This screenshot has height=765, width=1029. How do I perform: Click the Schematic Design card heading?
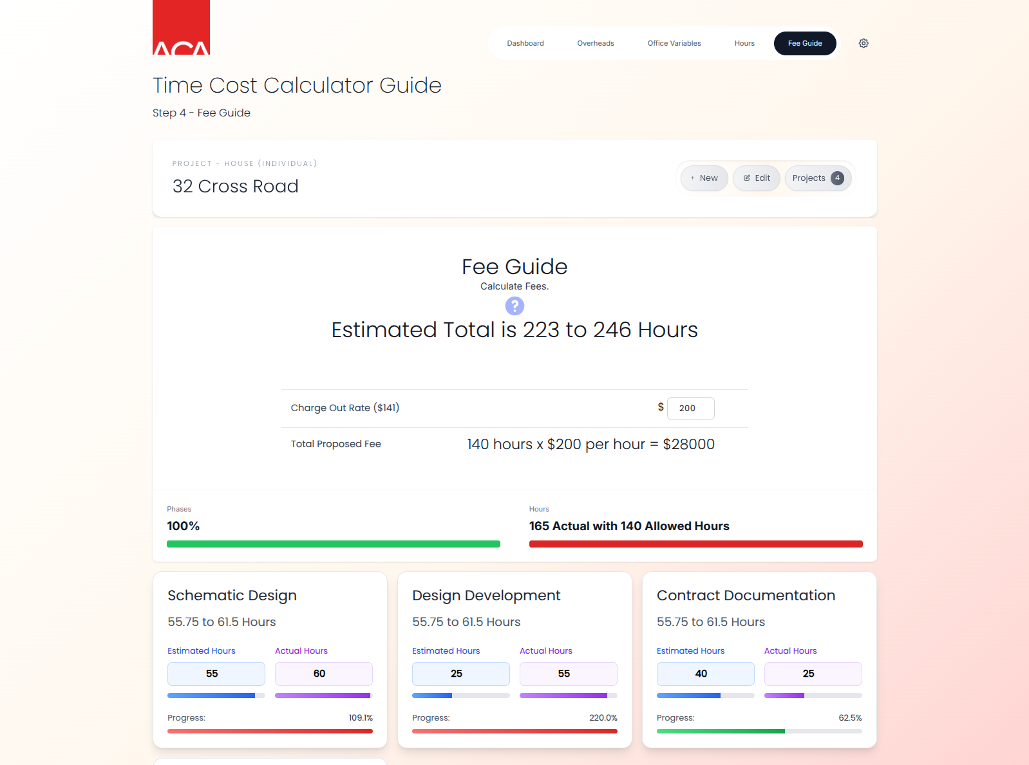click(232, 596)
